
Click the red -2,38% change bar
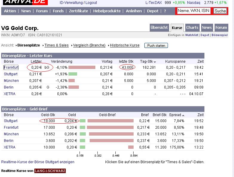tap(74, 87)
